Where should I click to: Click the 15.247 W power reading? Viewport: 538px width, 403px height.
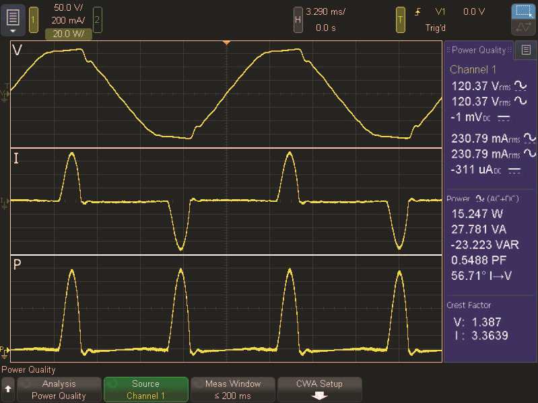(477, 214)
